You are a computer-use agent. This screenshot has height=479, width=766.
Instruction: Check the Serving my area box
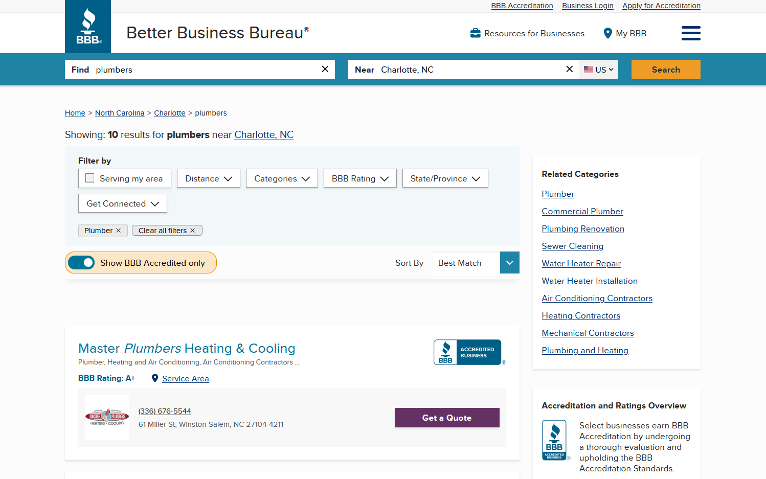click(x=90, y=177)
